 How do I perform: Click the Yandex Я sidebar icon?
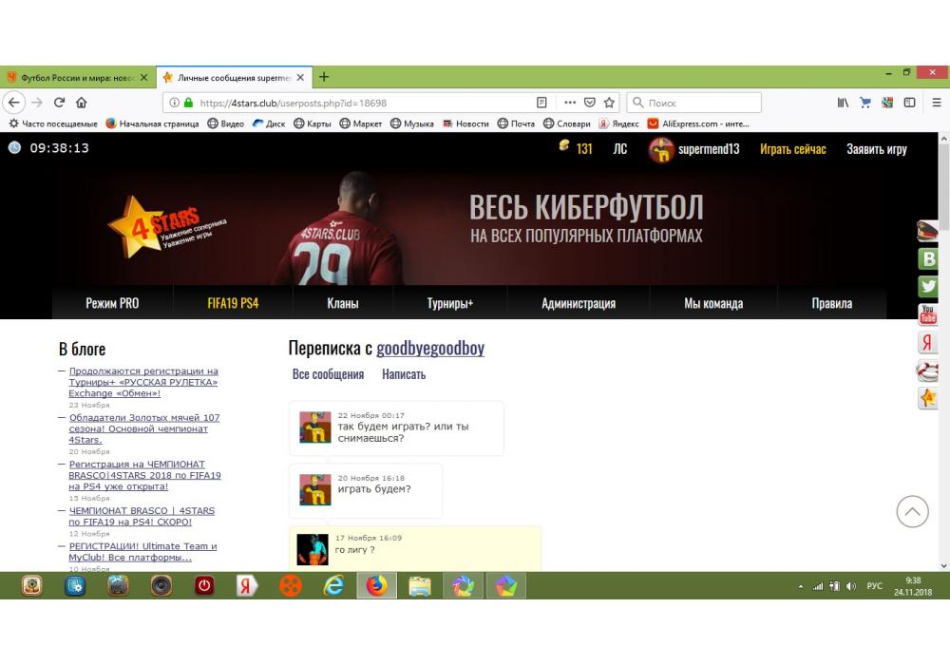coord(927,342)
